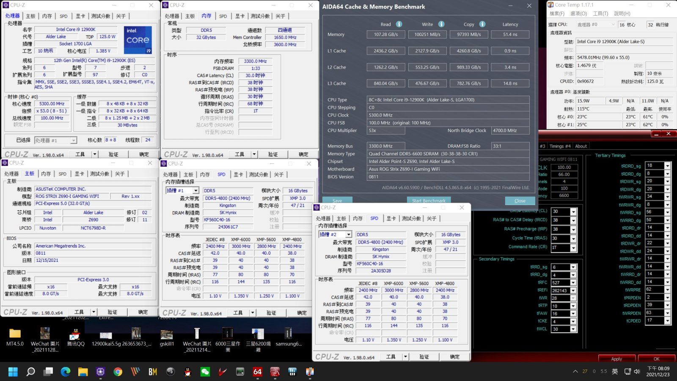Click the Save button in AIDA64
This screenshot has width=677, height=381.
tap(337, 201)
